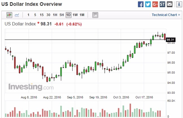Click the Aug 22, 2016 date label
183x118 pixels.
pos(52,97)
